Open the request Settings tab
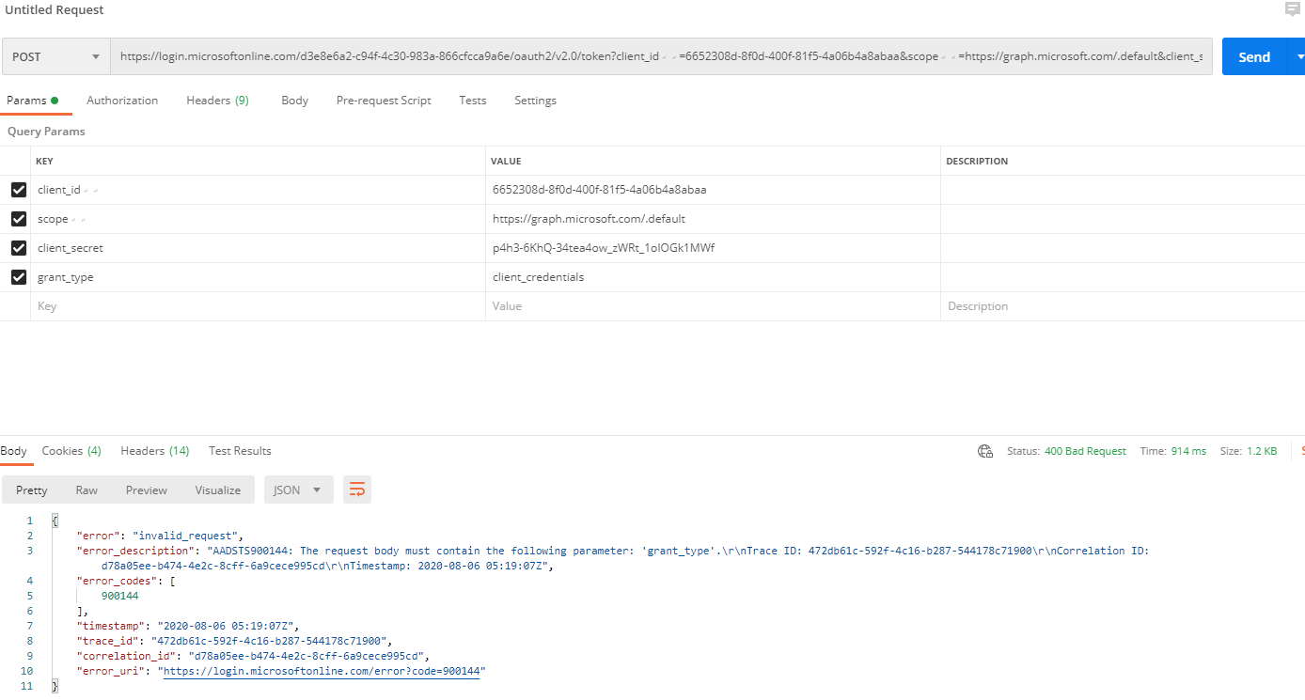The height and width of the screenshot is (700, 1305). (535, 101)
